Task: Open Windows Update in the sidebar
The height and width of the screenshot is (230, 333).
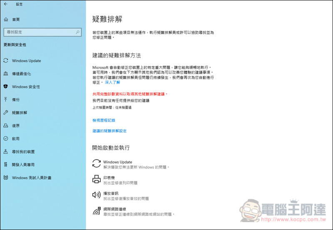Action: click(x=26, y=61)
